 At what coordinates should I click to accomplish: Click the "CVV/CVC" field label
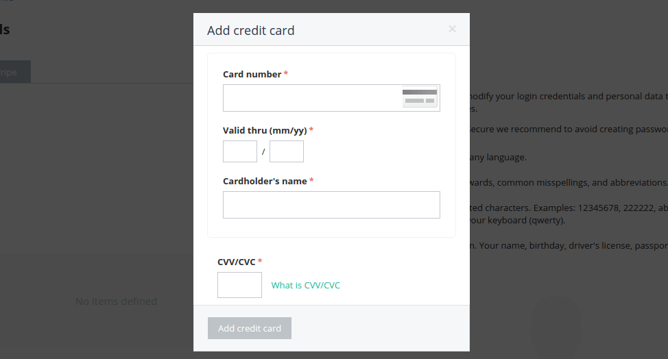(236, 261)
